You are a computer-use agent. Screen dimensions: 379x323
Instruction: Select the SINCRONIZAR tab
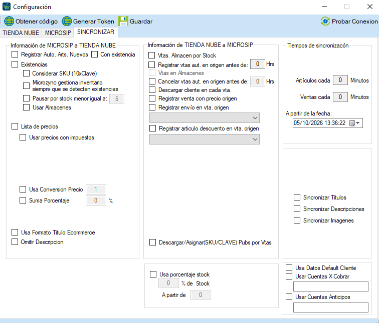[96, 32]
